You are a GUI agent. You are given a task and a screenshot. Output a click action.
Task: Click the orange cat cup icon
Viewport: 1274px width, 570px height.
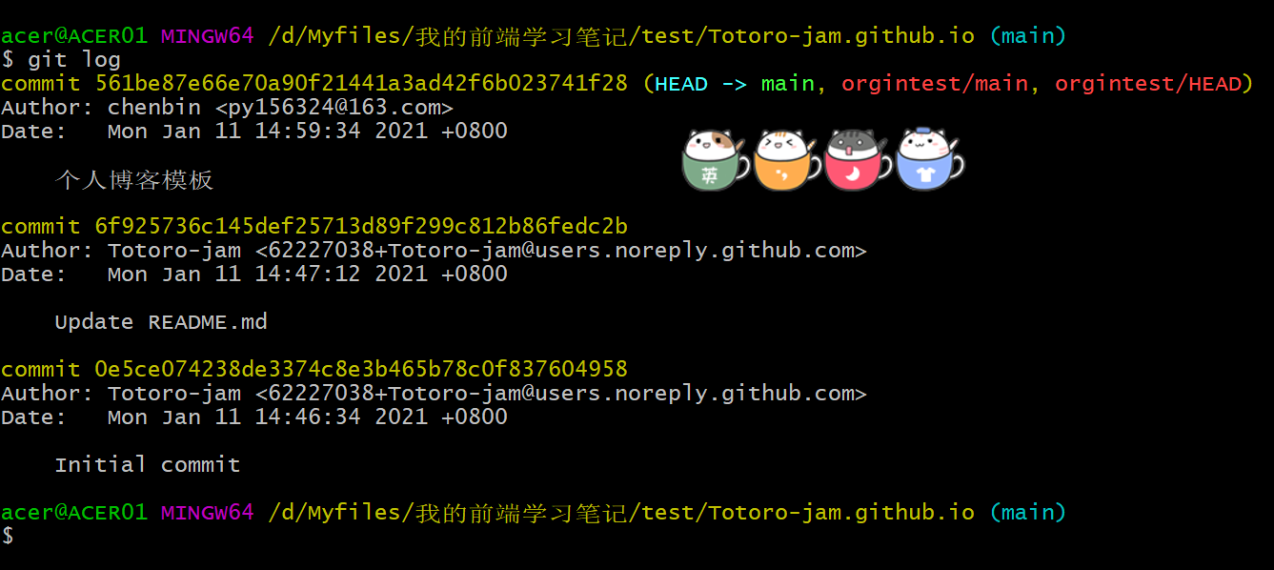coord(787,159)
